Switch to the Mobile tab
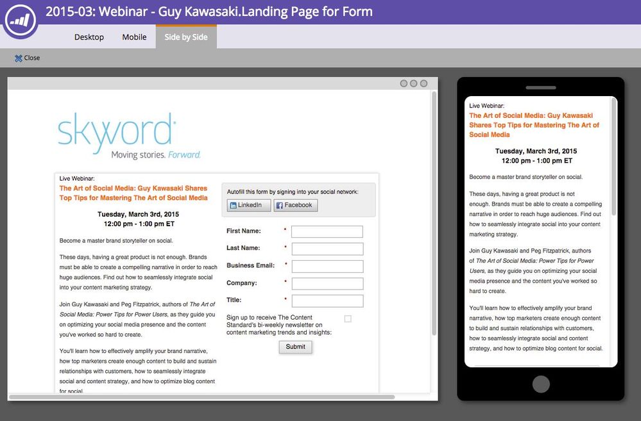The height and width of the screenshot is (421, 641). [134, 37]
